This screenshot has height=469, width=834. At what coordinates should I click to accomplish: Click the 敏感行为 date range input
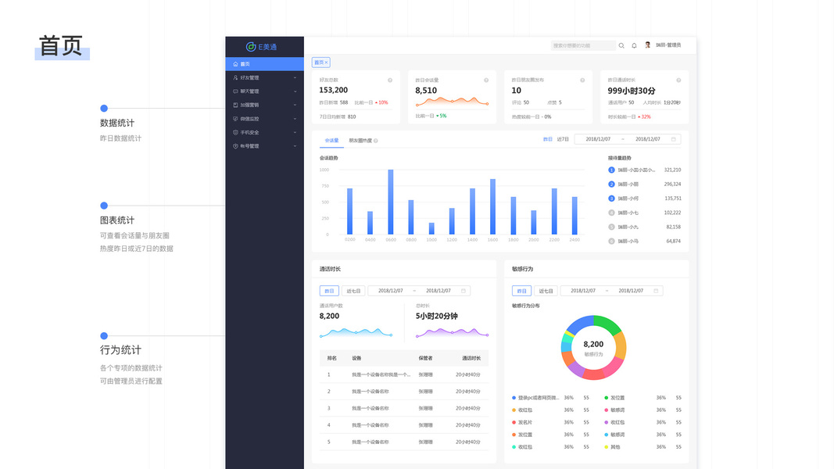click(612, 291)
